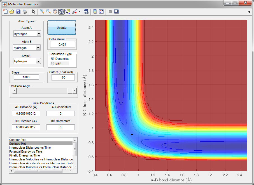Click the AB Distance input field
Screen dimensions: 254x185
(26, 113)
